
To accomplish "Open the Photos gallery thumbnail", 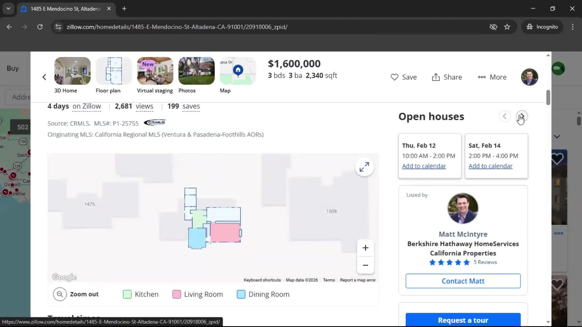I will [196, 71].
